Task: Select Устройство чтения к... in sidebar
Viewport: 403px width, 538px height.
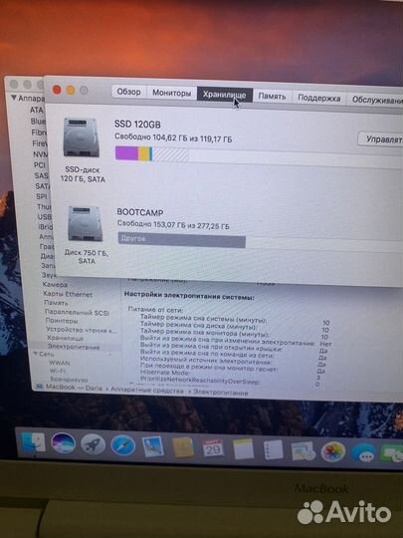Action: [x=82, y=330]
